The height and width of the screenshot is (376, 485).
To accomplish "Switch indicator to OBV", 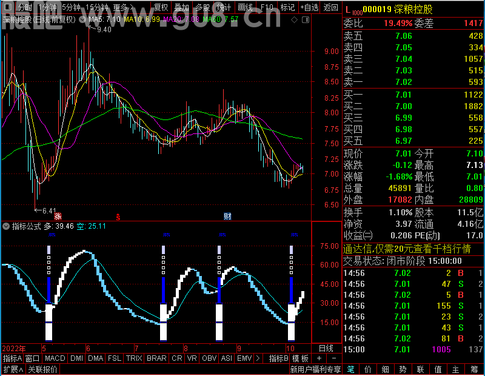I will tap(209, 358).
